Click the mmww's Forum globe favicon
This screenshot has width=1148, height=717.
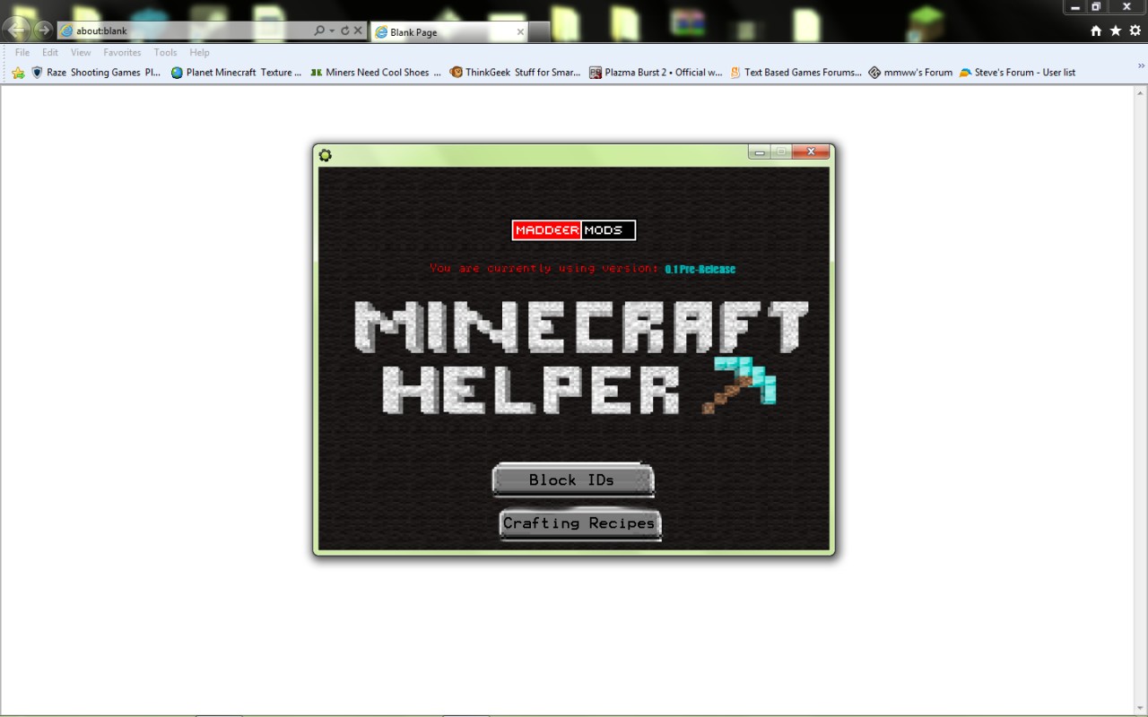(x=874, y=73)
